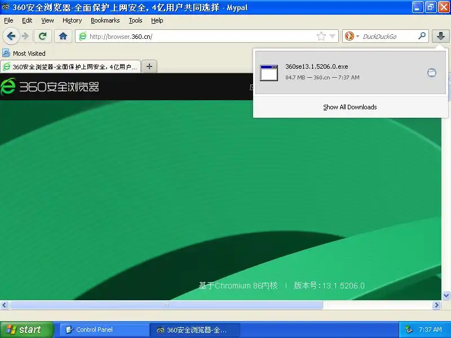
Task: Click the 360安全浏览器 logo on the page
Action: tap(50, 87)
